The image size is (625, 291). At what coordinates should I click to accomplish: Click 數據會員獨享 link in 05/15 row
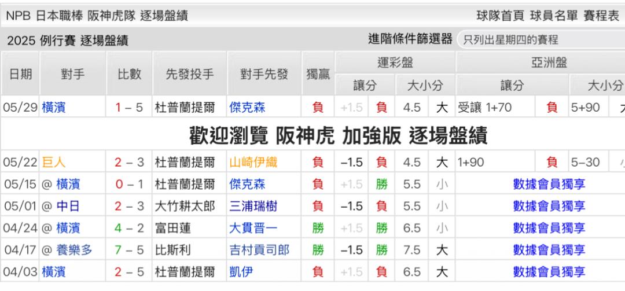pos(549,184)
